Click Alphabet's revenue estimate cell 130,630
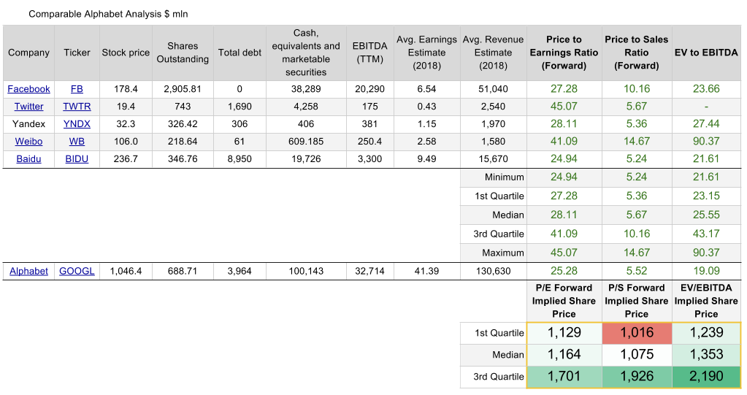Screen dimensions: 747x395 (x=493, y=271)
